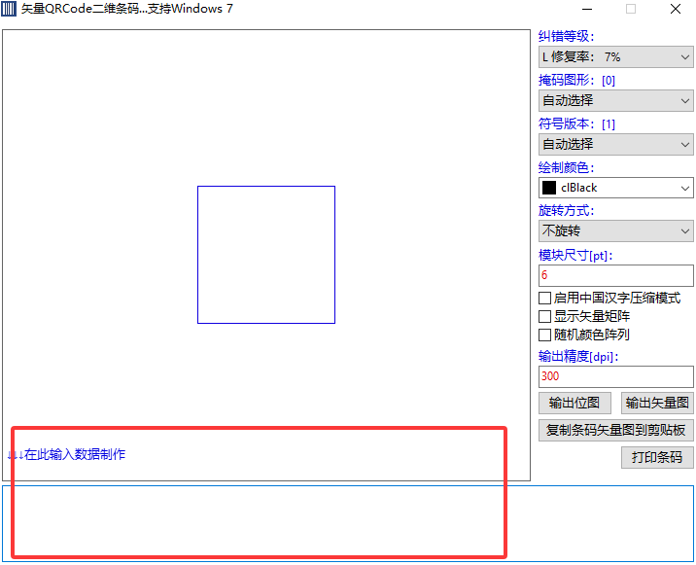Open the 旋转方式 rotation dropdown
This screenshot has width=696, height=565.
[x=615, y=231]
